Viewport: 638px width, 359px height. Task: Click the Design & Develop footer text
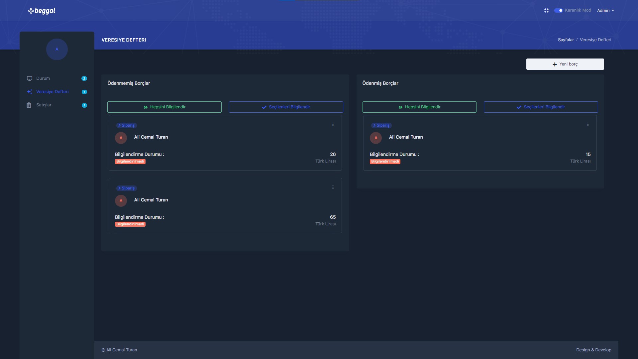click(x=594, y=350)
